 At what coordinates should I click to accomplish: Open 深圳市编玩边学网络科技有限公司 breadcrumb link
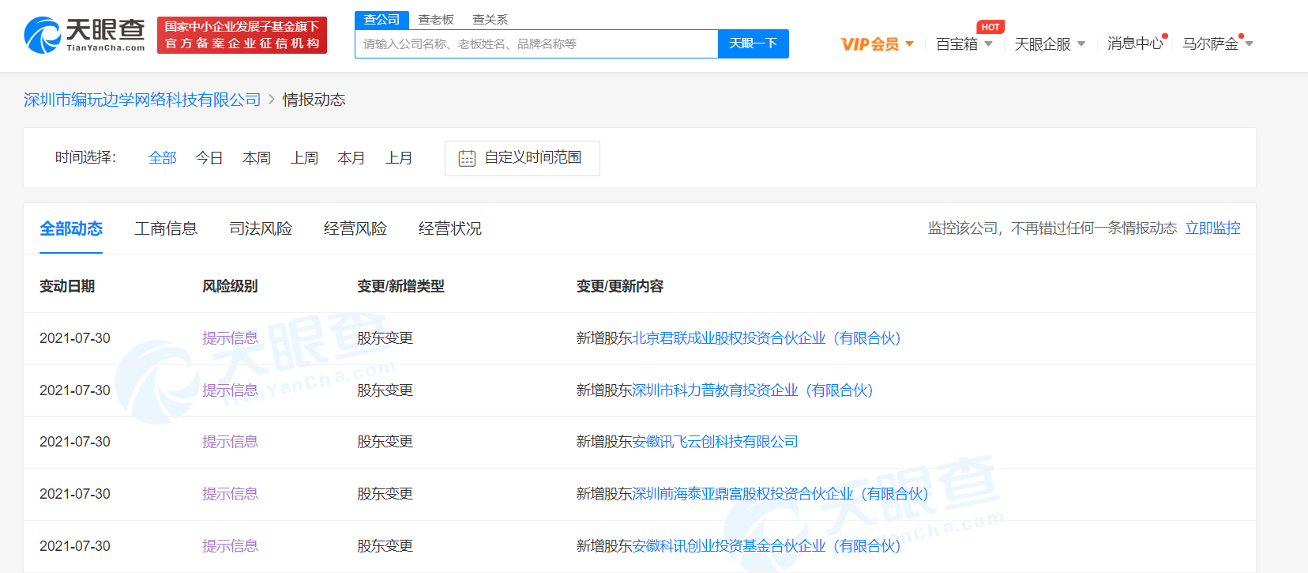(142, 100)
